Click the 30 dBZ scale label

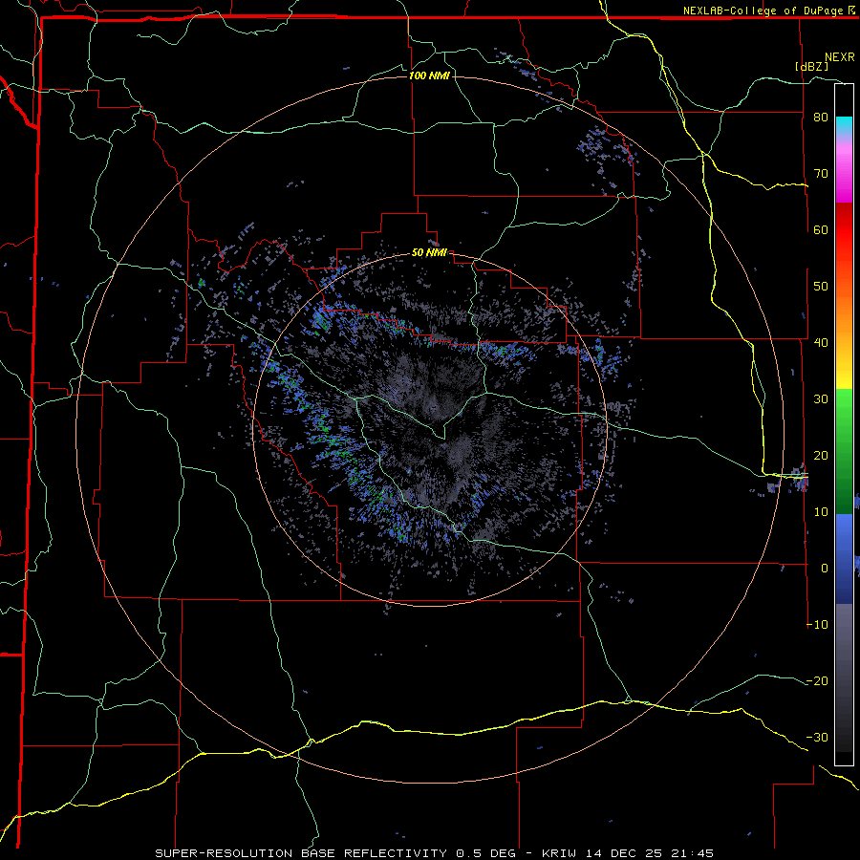[821, 399]
